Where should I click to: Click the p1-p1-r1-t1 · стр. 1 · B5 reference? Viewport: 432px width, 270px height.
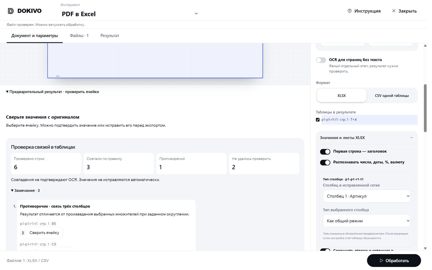click(x=38, y=224)
